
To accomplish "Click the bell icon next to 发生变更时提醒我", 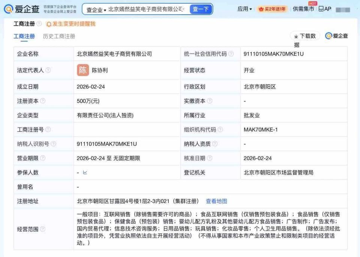I will click(48, 24).
